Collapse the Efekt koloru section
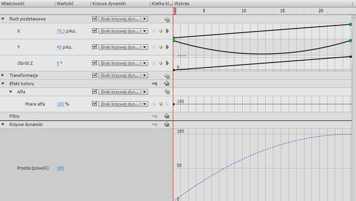The width and height of the screenshot is (356, 201). pos(3,84)
